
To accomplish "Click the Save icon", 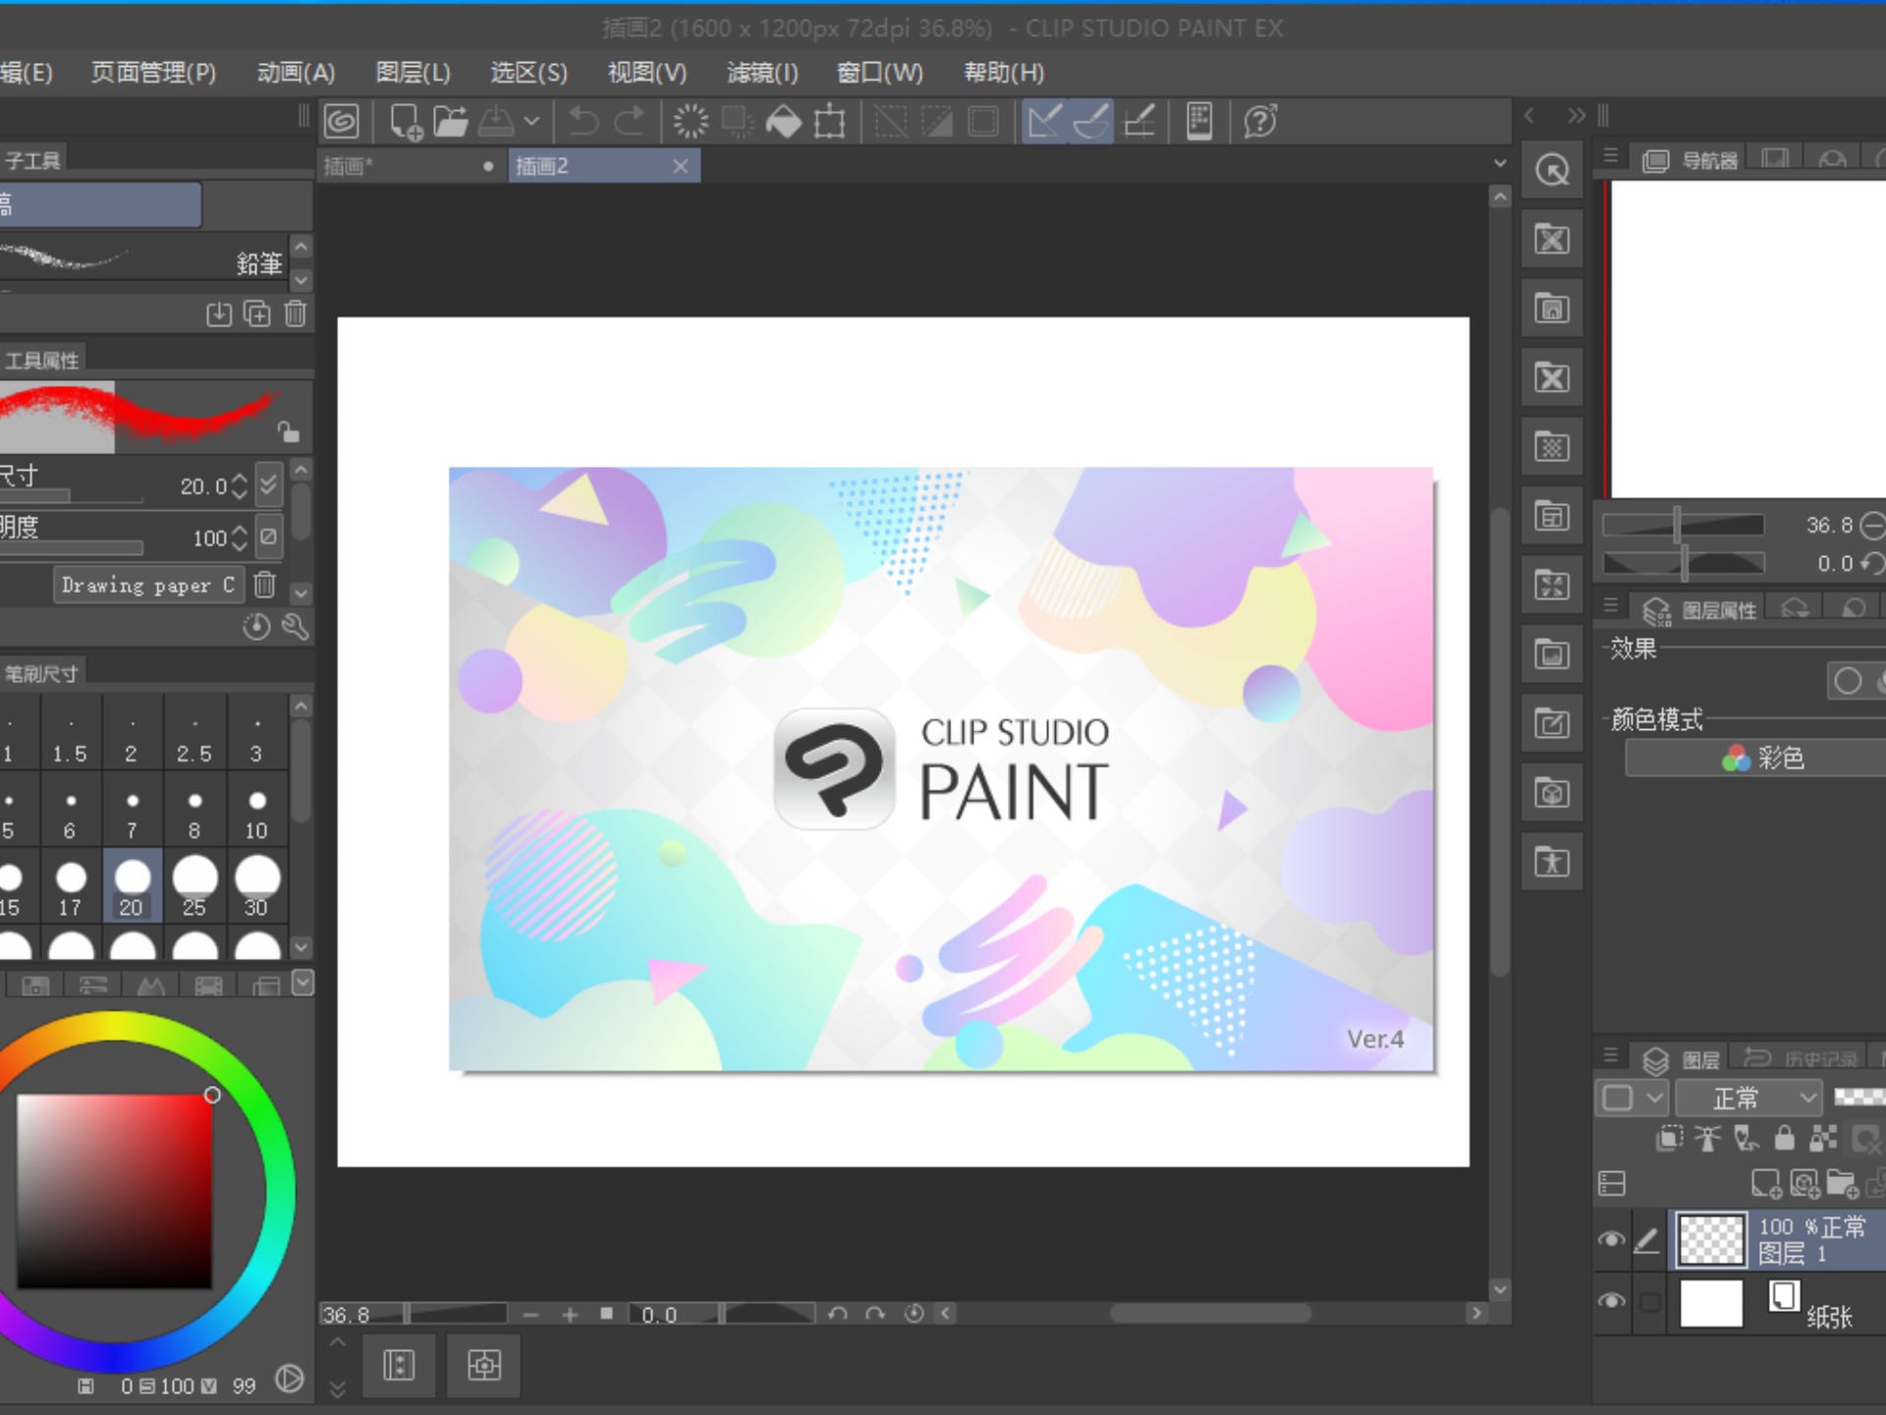I will (x=496, y=122).
